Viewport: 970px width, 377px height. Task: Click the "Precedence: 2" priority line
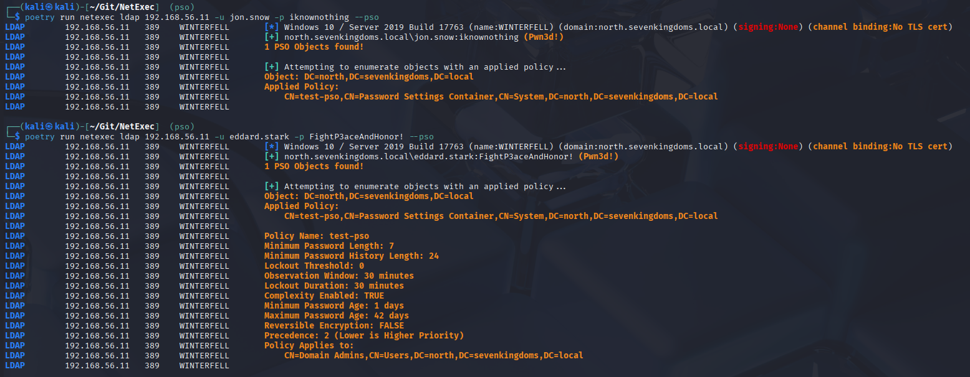(x=363, y=335)
